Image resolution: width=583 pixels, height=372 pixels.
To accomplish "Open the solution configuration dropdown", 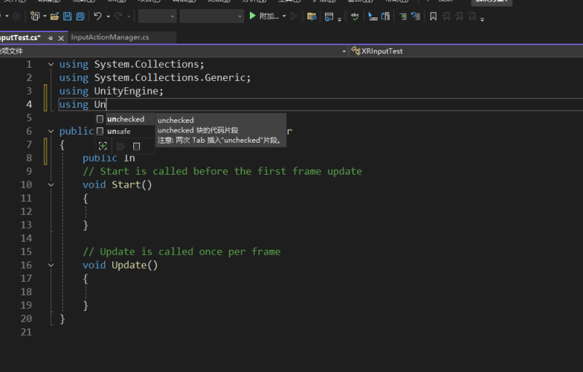I will pyautogui.click(x=157, y=16).
